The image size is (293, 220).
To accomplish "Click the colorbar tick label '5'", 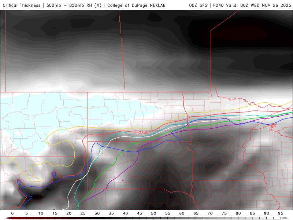I will coord(26,213).
